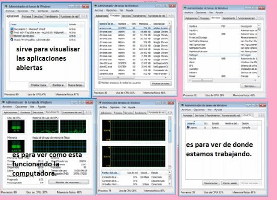This screenshot has height=200, width=277.
Task: Switch to Rendimiento tab in the Procesos window
Action: click(x=140, y=16)
